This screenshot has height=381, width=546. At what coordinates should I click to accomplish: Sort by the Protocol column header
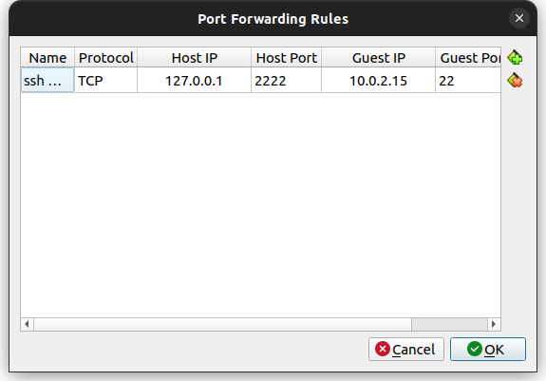105,57
